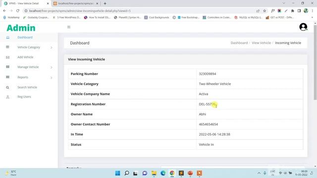Open PowerPoint from the taskbar
317x178 pixels.
click(x=190, y=173)
